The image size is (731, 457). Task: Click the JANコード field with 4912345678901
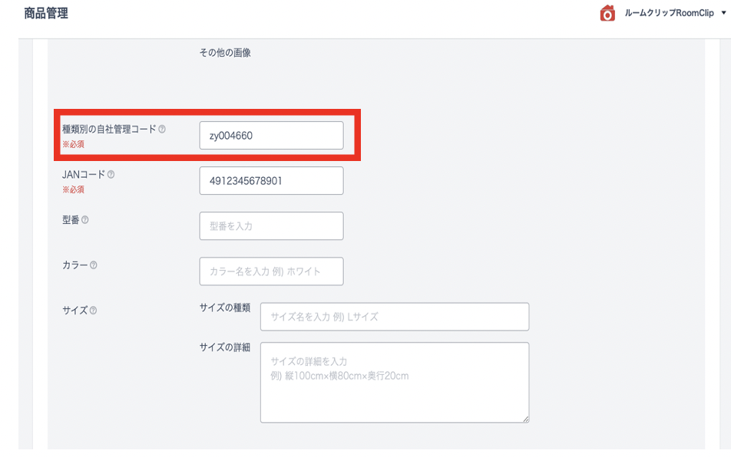point(271,181)
